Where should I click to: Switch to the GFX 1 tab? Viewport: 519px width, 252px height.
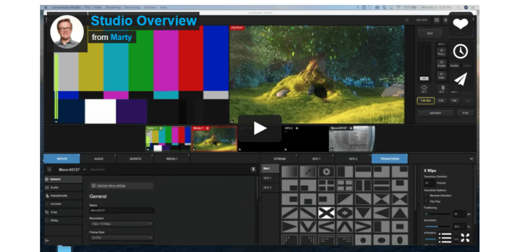(x=316, y=159)
